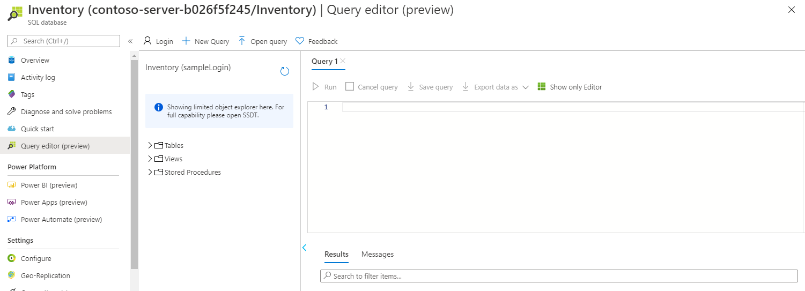Click the Views folder icon
805x291 pixels.
pyautogui.click(x=158, y=159)
